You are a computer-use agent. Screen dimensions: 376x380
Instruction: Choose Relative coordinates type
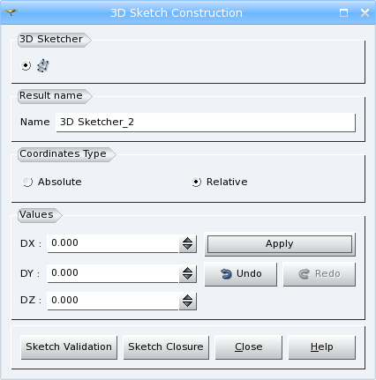coord(196,182)
